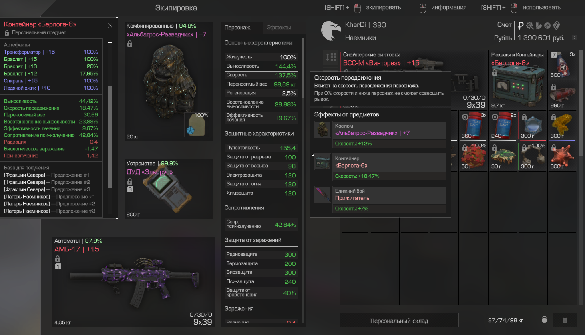Screen dimensions: 585x335
Task: Click the Защита от кровотечения 40% row
Action: (261, 293)
